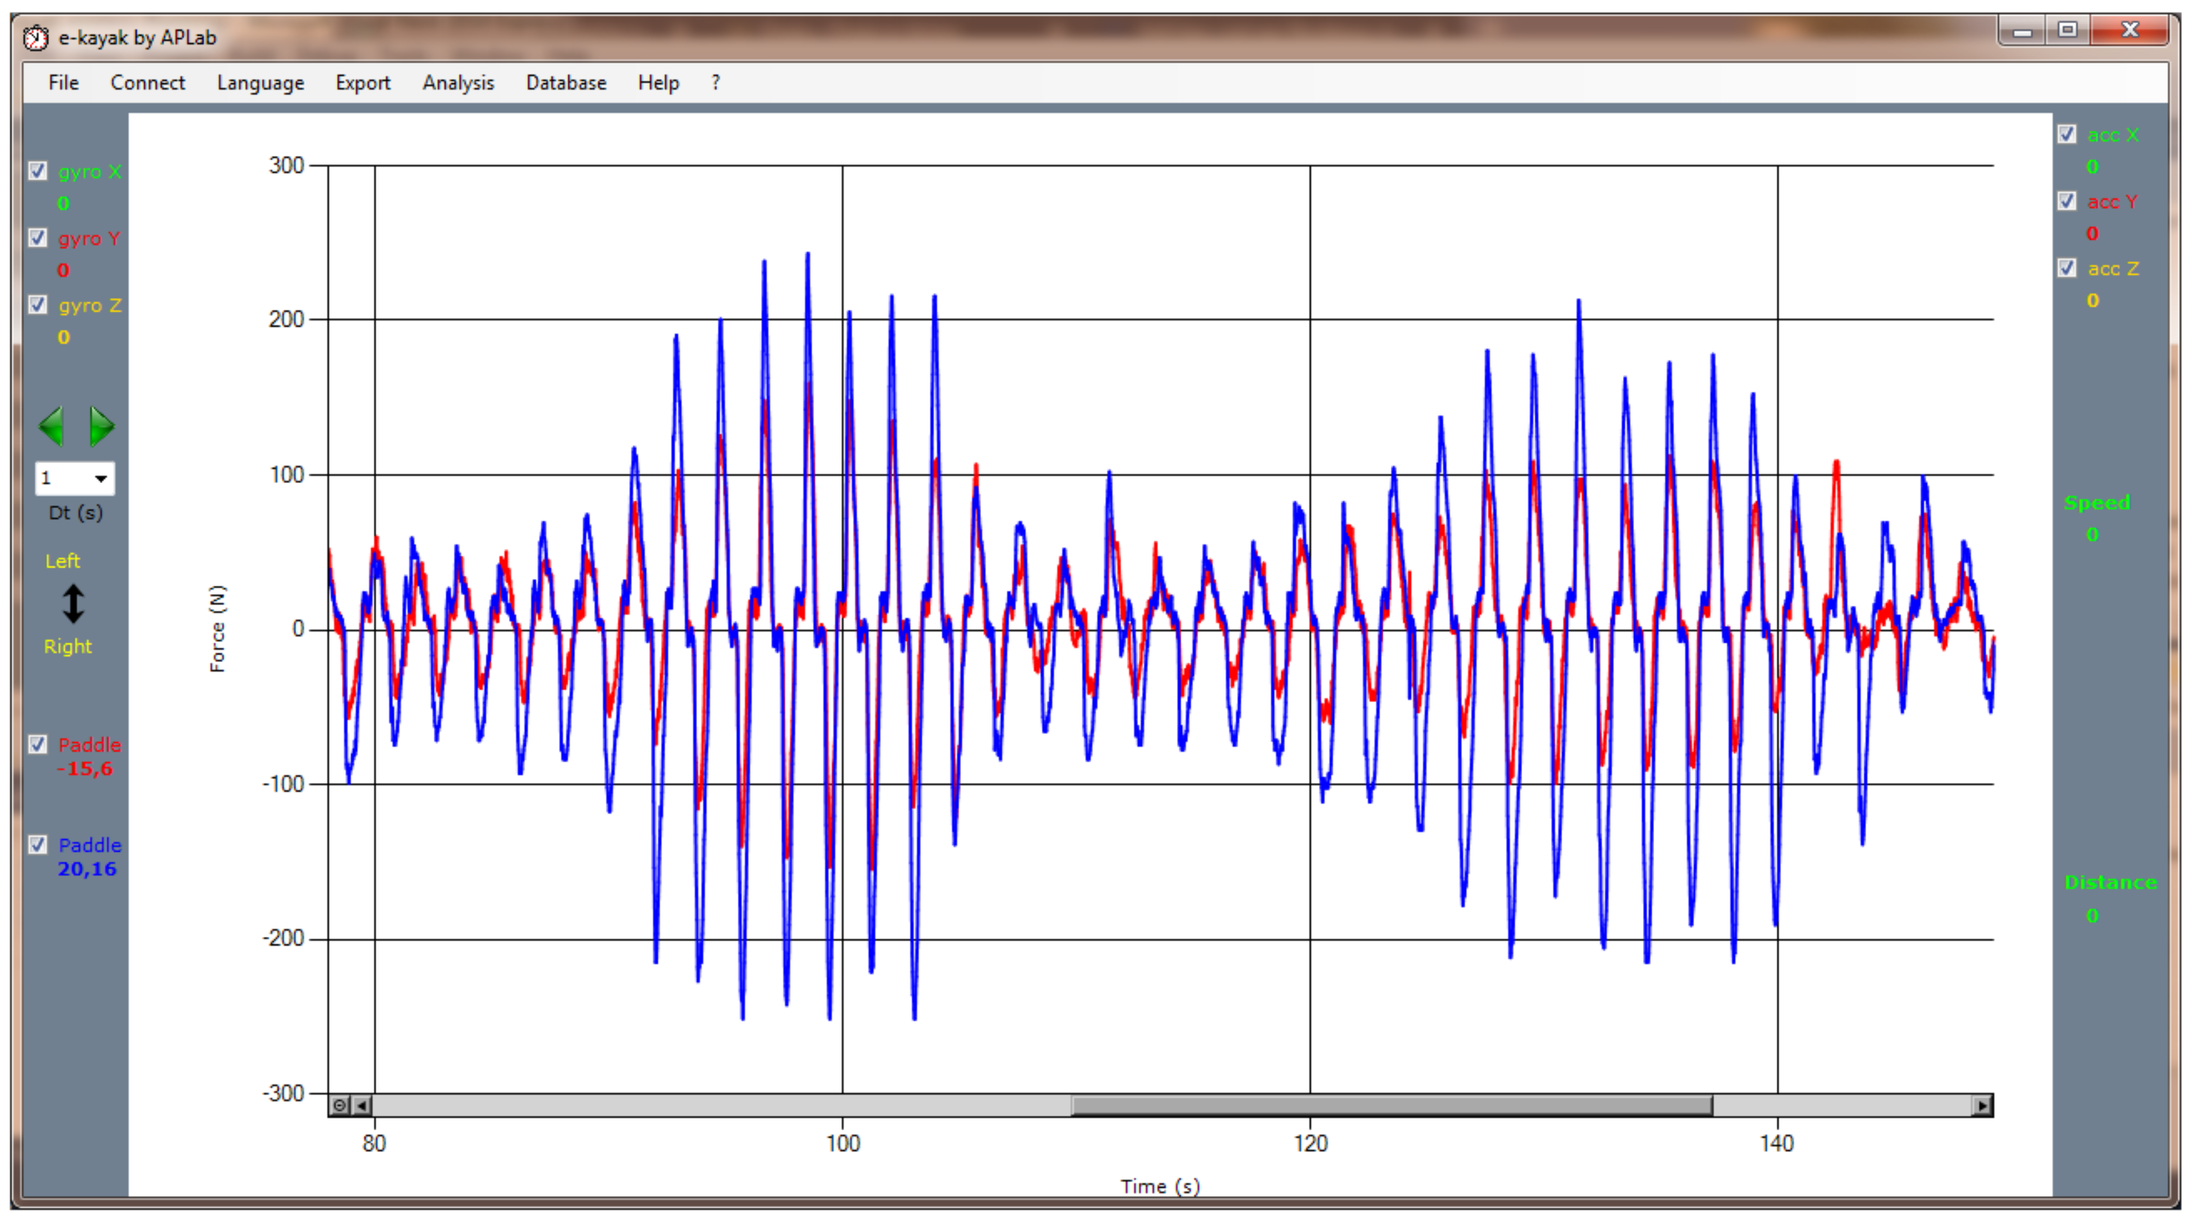Click the e-kayak app icon in title bar
Screen dimensions: 2194x1220
[36, 37]
